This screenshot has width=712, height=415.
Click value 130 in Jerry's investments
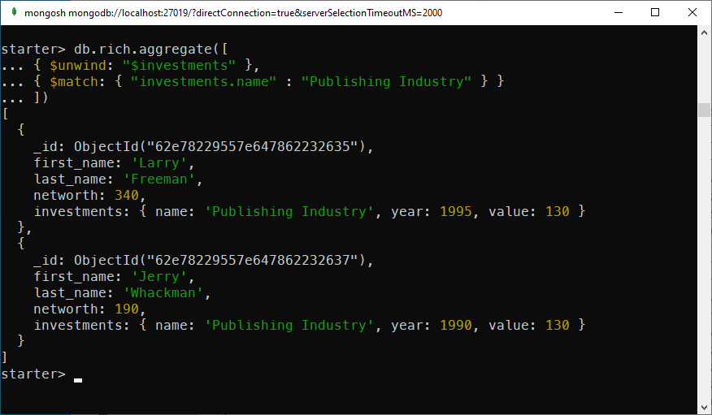coord(558,326)
